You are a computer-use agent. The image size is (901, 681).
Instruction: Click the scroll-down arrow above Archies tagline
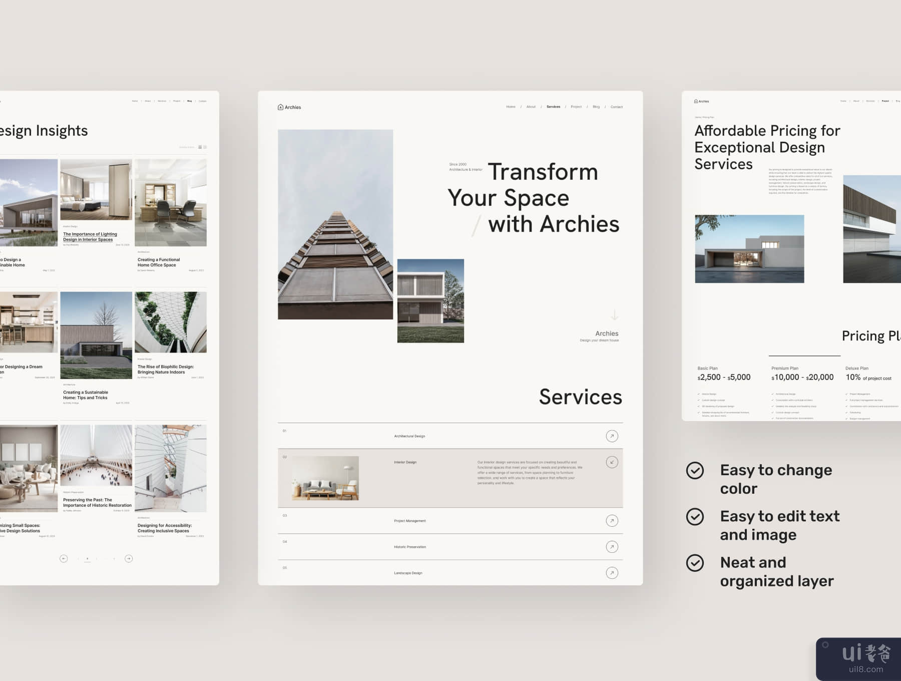(615, 315)
